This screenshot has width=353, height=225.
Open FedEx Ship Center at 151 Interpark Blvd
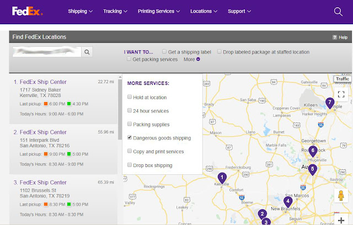click(x=43, y=132)
